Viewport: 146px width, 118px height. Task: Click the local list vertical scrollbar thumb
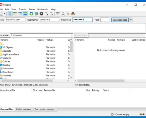pyautogui.click(x=71, y=46)
